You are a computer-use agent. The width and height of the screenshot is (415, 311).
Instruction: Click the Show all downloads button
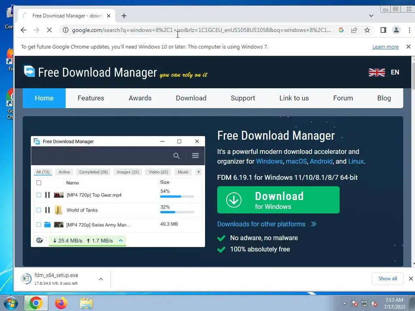[387, 279]
